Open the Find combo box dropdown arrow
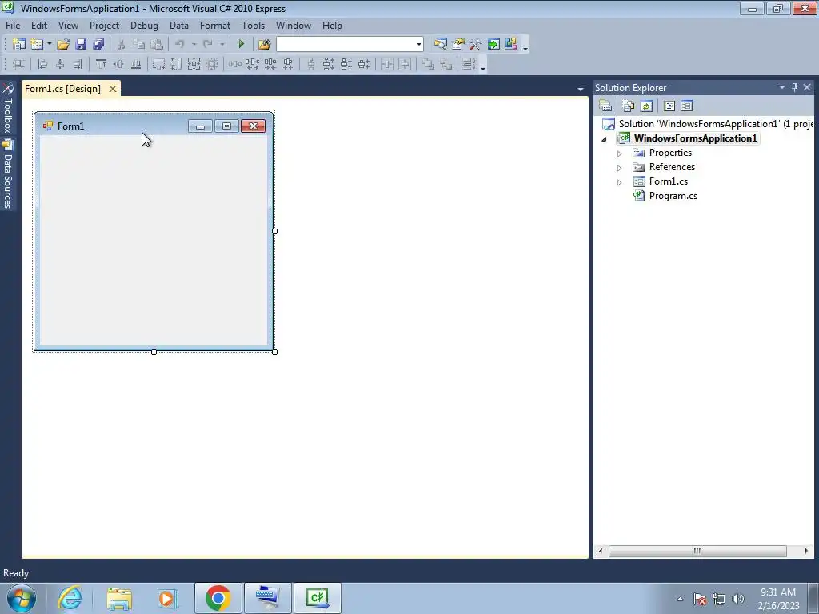Viewport: 819px width, 614px height. (x=419, y=45)
